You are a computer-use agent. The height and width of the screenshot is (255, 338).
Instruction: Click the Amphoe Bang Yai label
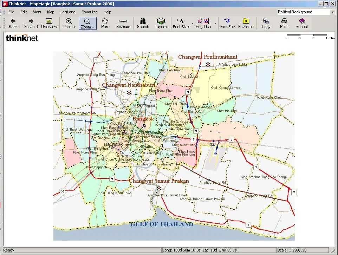coord(89,89)
